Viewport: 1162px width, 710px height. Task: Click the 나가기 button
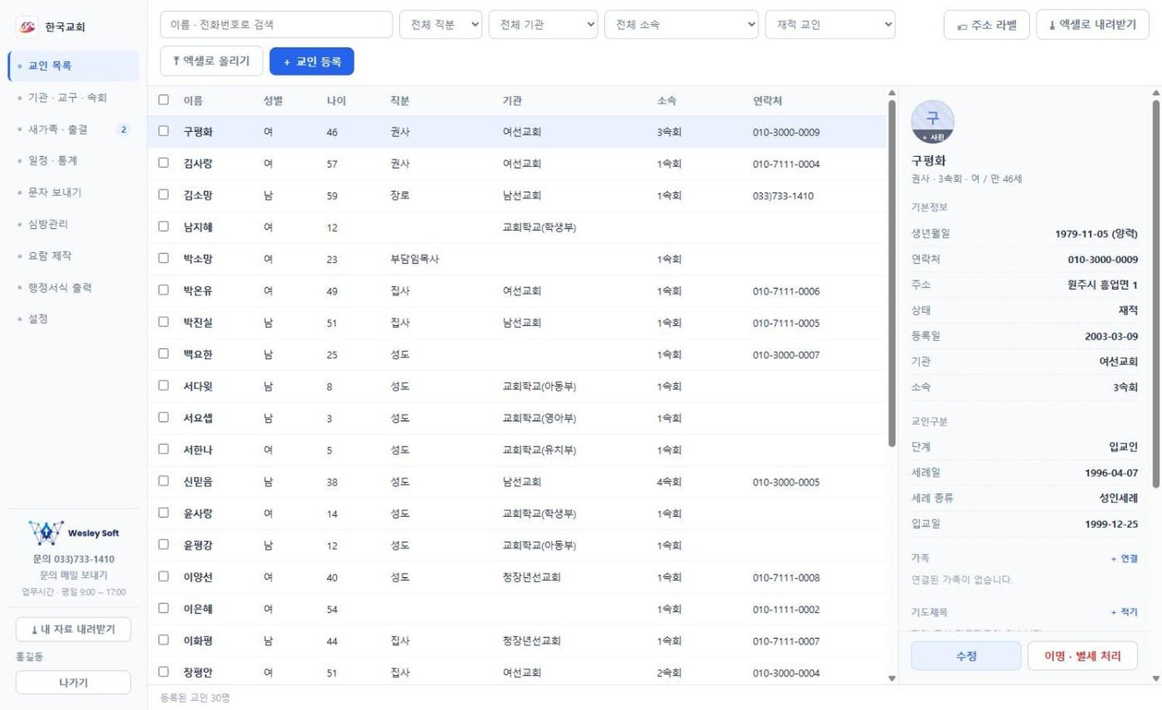(73, 682)
